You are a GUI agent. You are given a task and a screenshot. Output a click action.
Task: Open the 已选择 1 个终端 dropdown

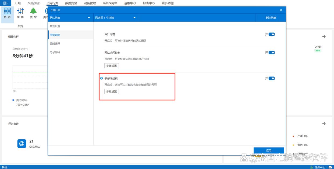116,18
